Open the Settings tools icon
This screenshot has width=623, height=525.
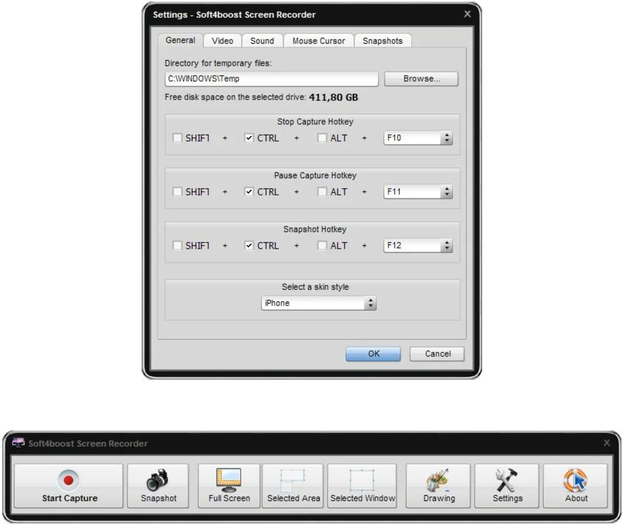click(506, 479)
